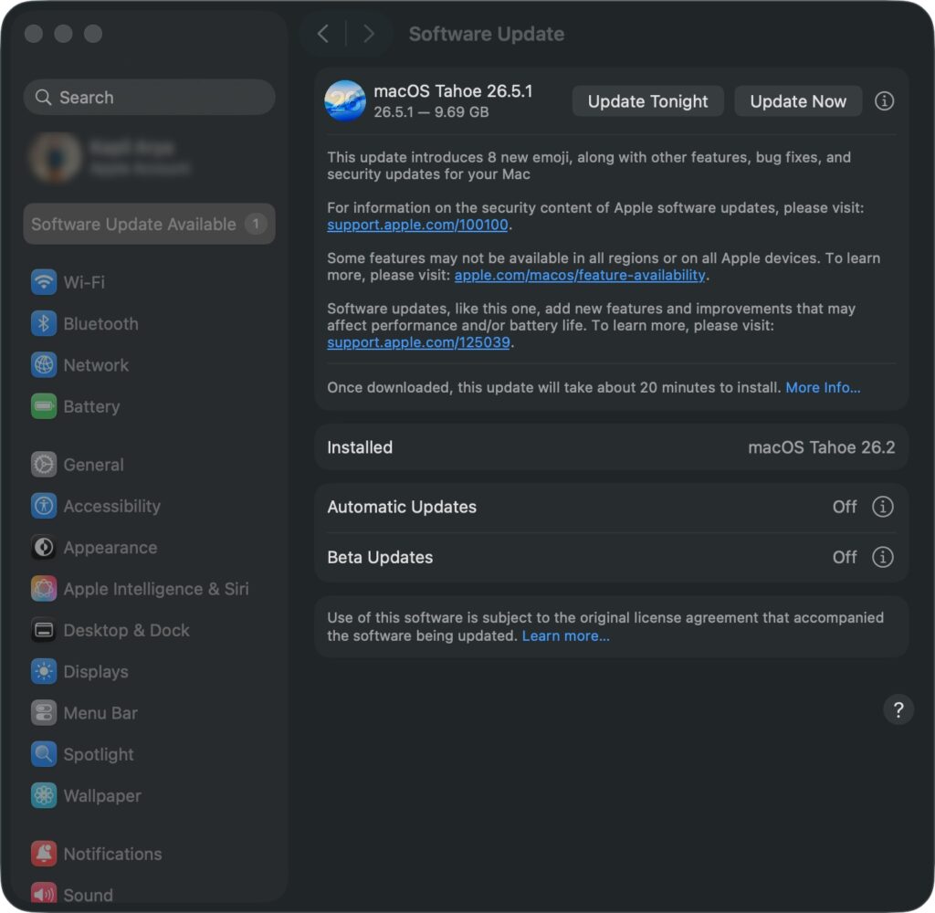The height and width of the screenshot is (913, 935).
Task: Open Accessibility icon in sidebar
Action: (x=44, y=506)
